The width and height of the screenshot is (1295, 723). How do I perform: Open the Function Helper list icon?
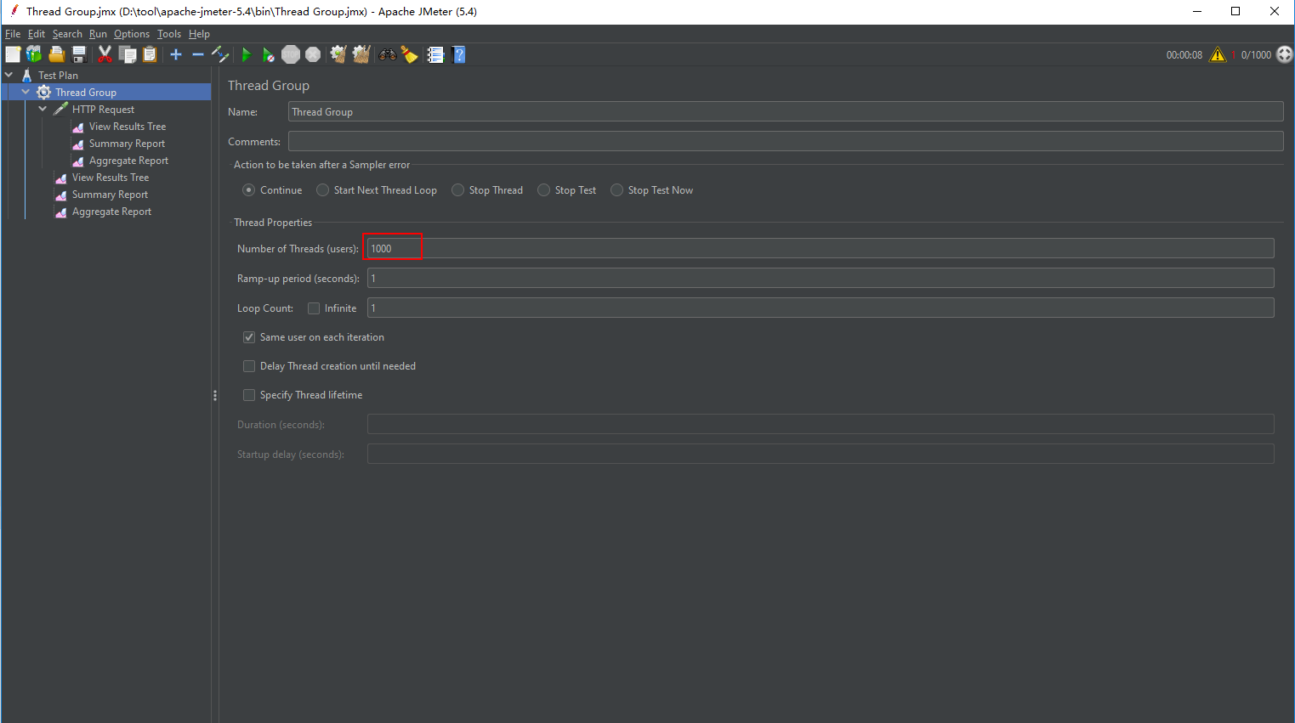tap(435, 54)
